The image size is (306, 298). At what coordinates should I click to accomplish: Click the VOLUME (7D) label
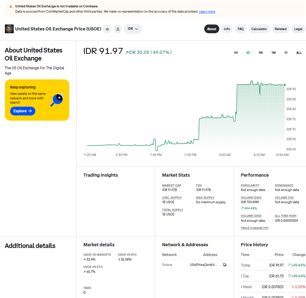tap(284, 198)
